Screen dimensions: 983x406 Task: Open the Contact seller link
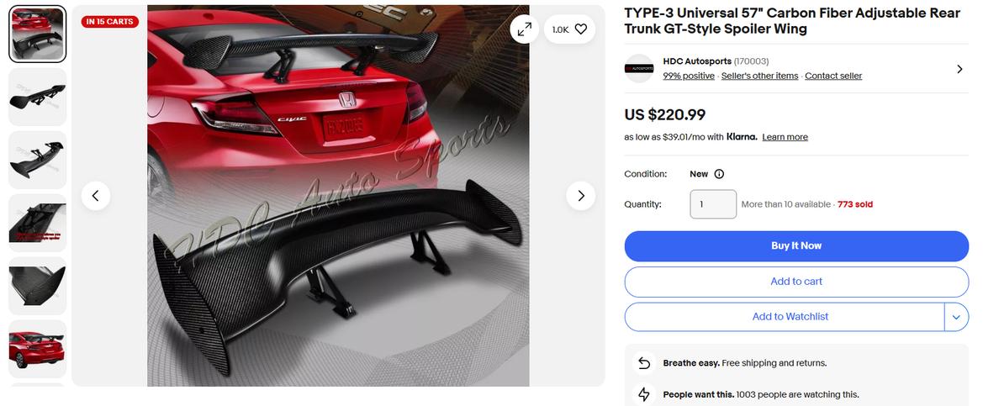click(x=833, y=76)
